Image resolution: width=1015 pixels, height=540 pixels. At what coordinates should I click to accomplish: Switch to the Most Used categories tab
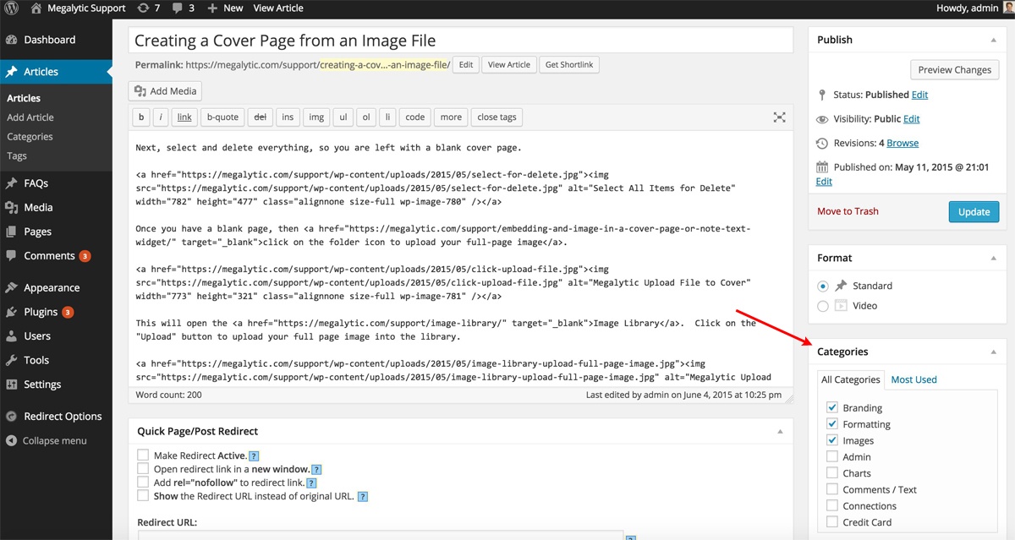point(913,379)
